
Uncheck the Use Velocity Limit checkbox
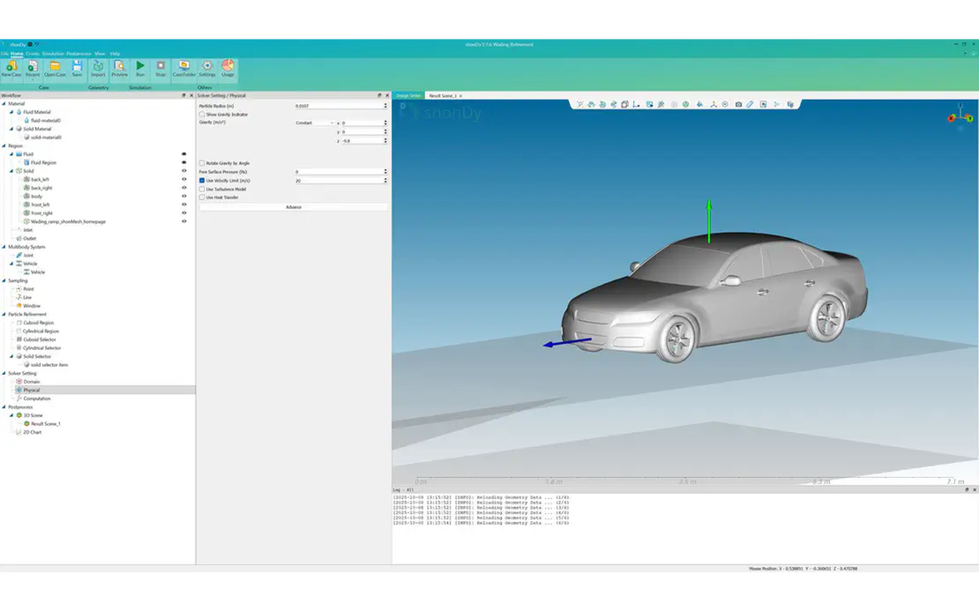202,181
